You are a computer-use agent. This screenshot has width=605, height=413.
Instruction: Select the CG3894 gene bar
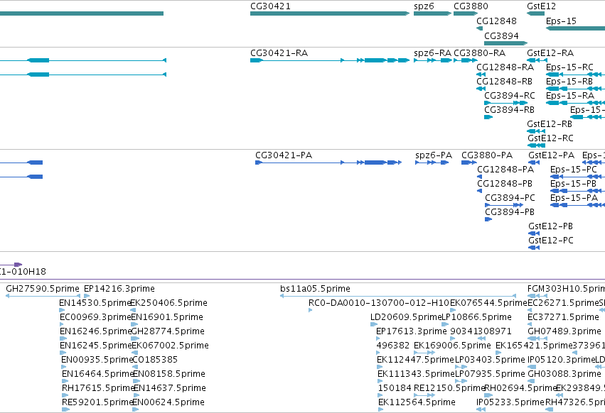click(506, 43)
